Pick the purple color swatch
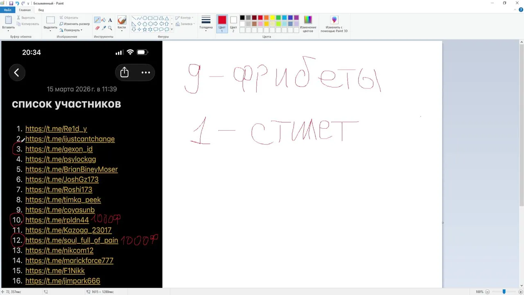 click(x=296, y=18)
